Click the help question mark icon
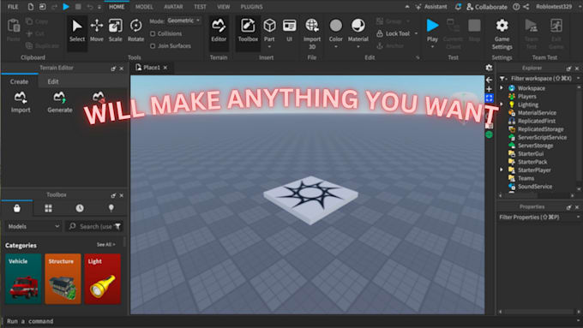This screenshot has width=583, height=328. [x=516, y=7]
